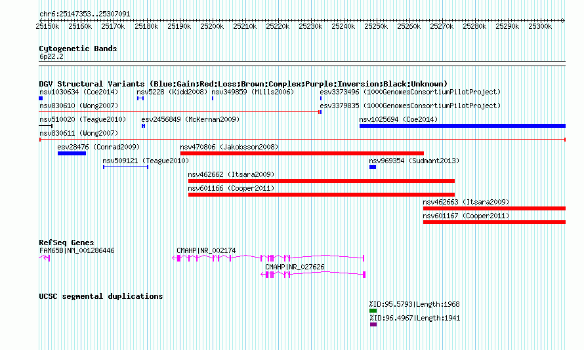This screenshot has height=350, width=584.
Task: Select the small blue esv2456849 marker
Action: (x=144, y=126)
